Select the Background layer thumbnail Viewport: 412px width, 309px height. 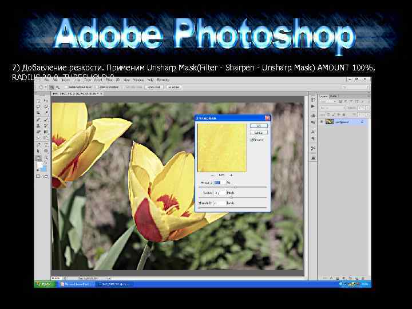point(330,122)
